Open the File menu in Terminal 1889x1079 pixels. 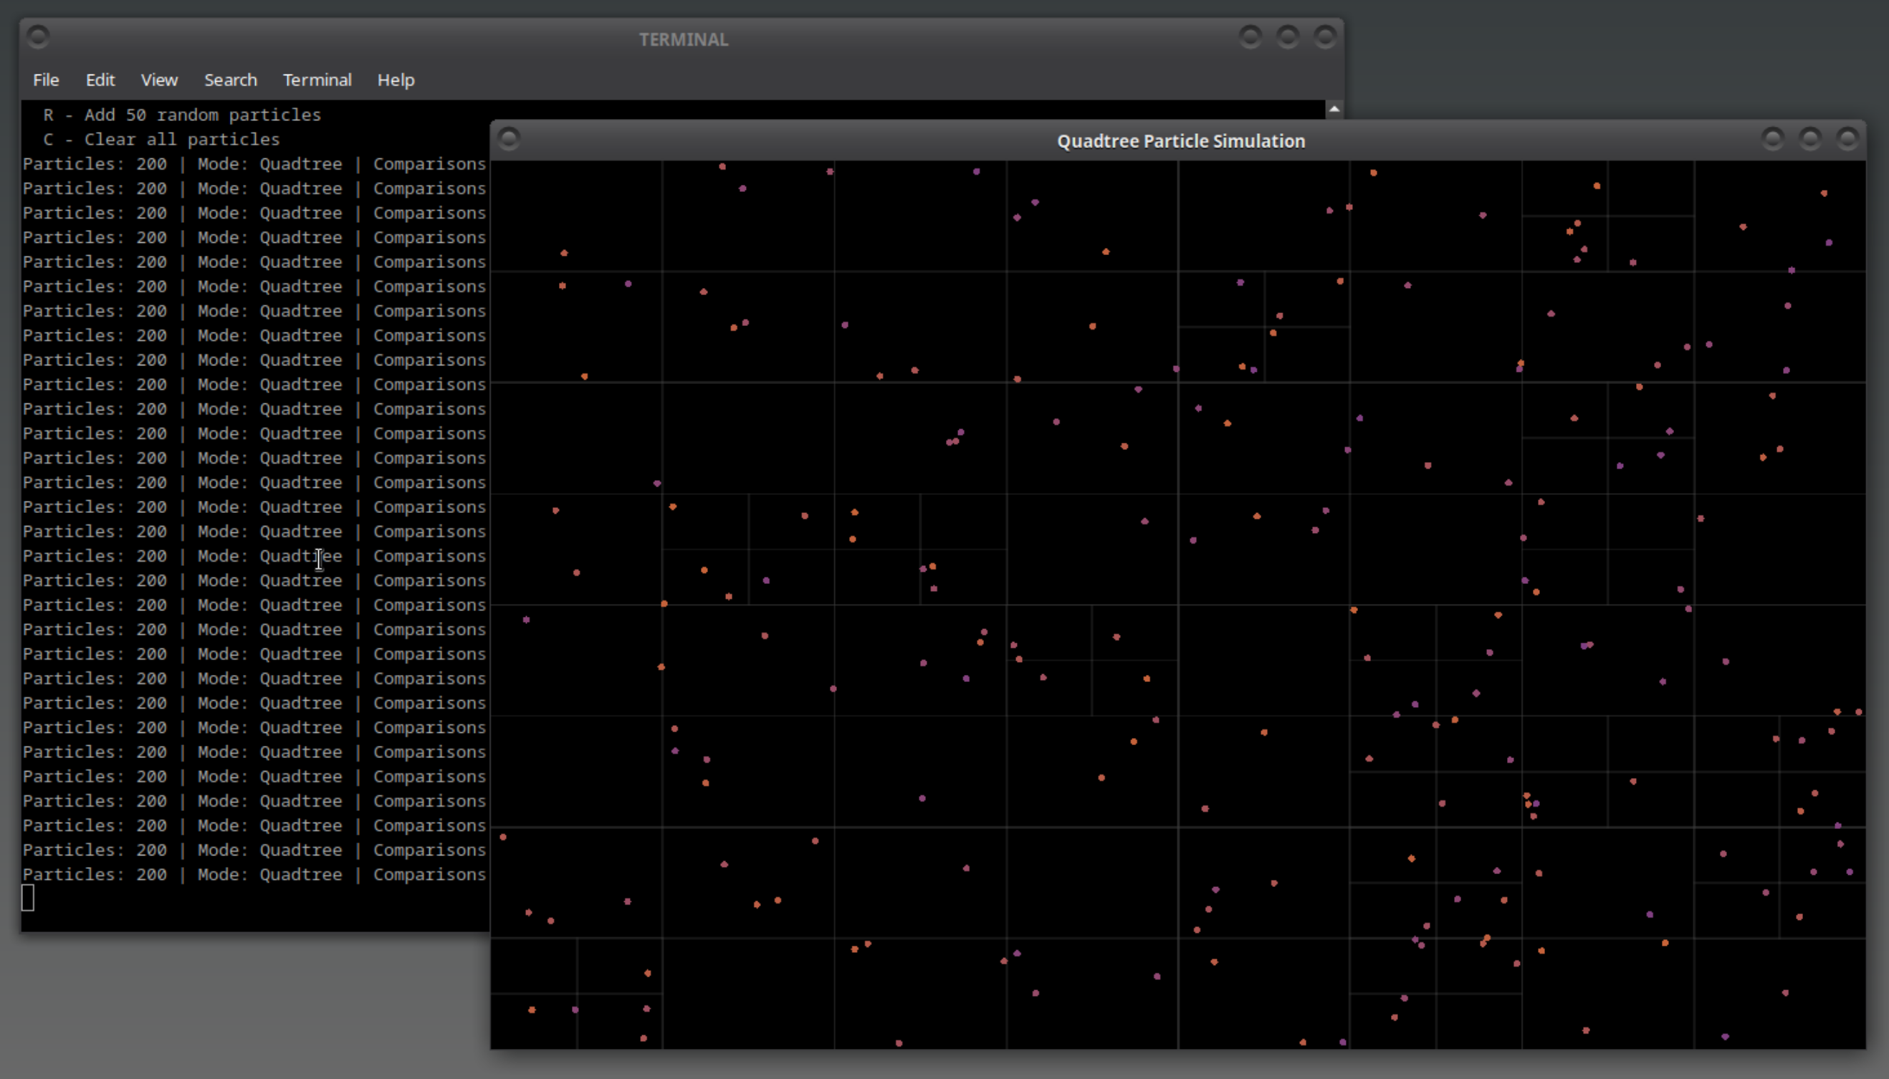pos(46,80)
